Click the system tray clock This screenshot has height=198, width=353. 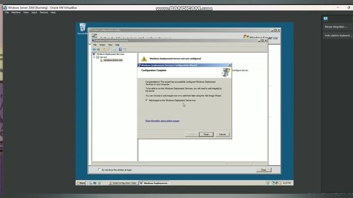(287, 183)
